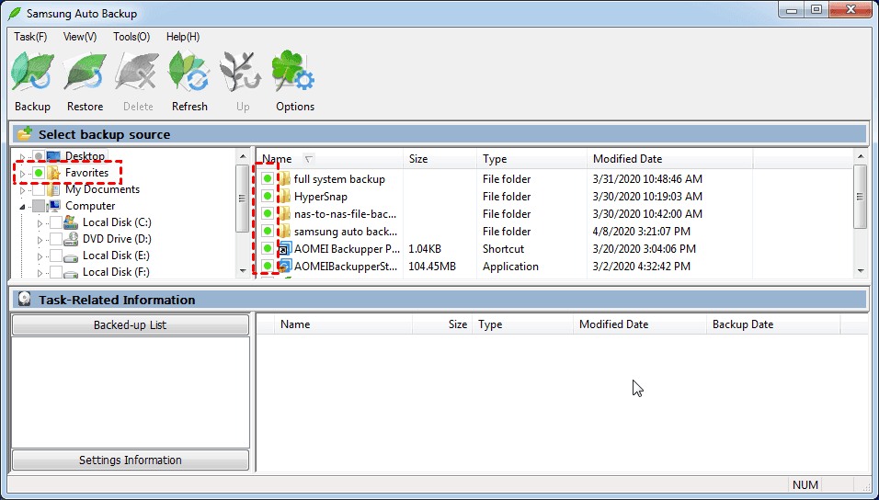Click the Backup Date column header

(x=773, y=324)
